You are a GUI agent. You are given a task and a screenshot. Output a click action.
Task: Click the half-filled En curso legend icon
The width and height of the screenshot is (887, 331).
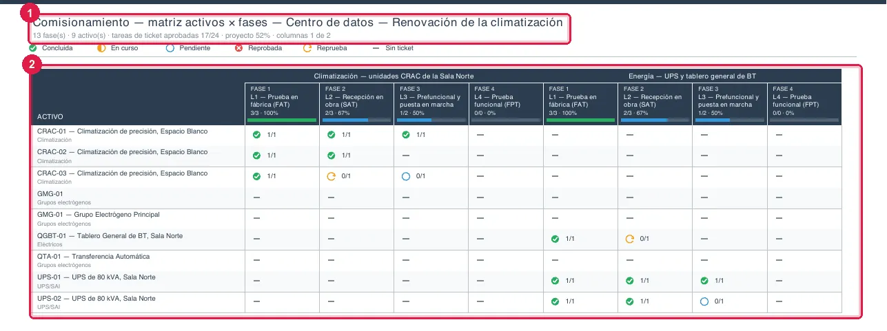[101, 48]
